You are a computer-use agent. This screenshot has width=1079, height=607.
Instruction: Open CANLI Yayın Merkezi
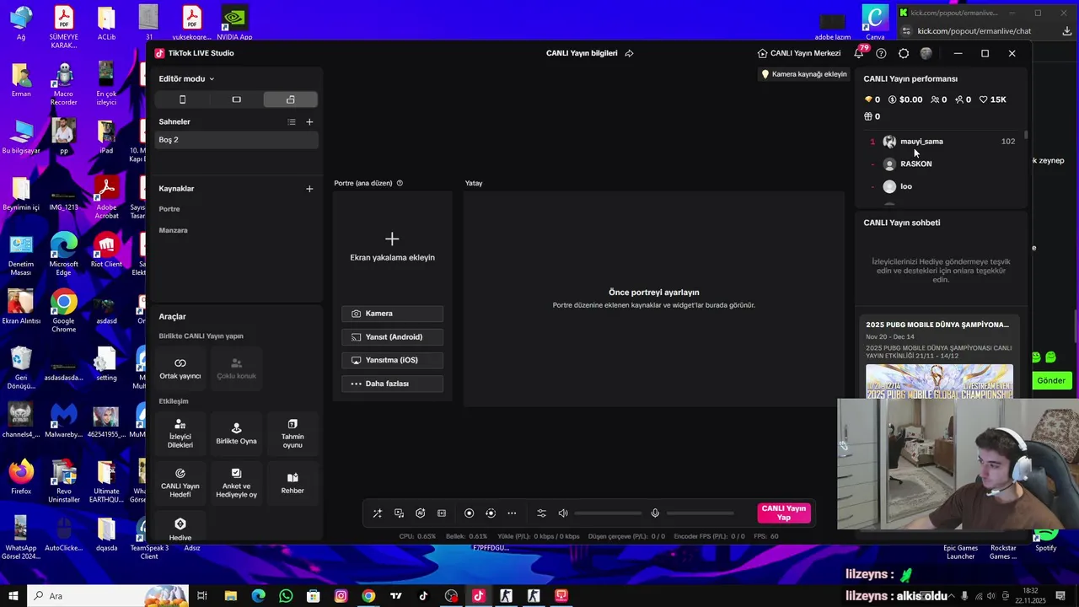point(799,53)
